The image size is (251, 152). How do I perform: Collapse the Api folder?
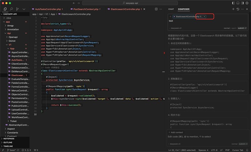click(x=15, y=33)
